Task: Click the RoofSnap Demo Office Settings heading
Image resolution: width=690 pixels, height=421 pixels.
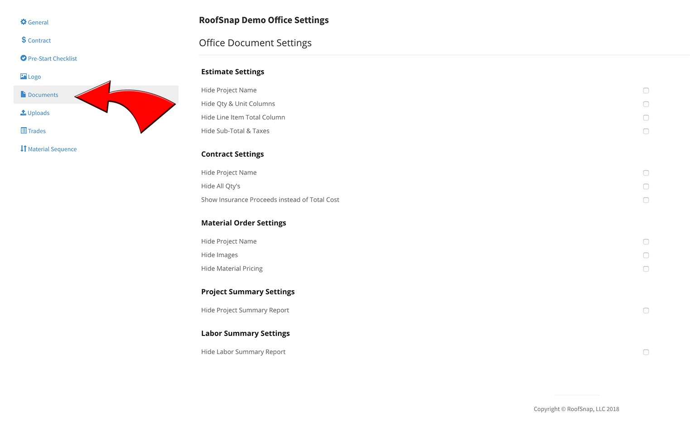Action: coord(264,20)
